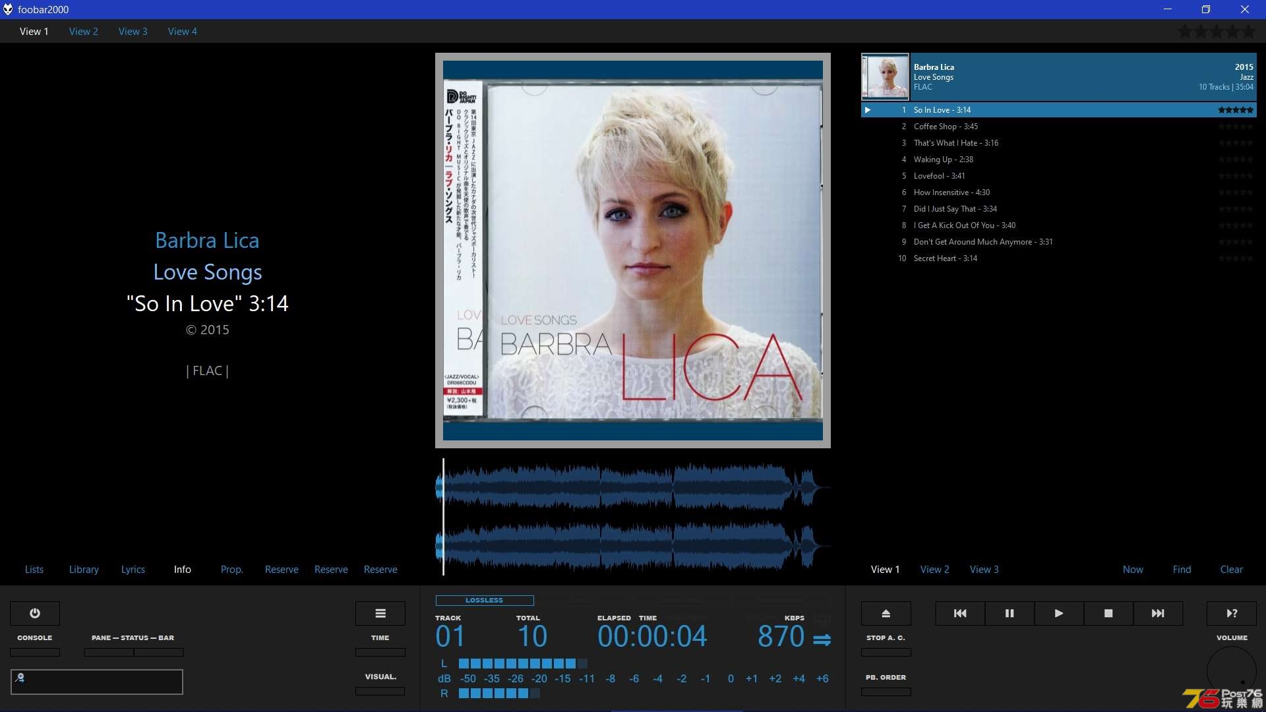Switch to View 3 in top bar
1266x712 pixels.
pos(133,31)
